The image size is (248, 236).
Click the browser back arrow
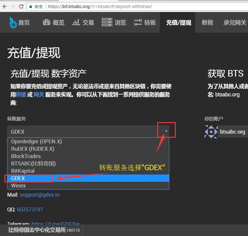5,6
